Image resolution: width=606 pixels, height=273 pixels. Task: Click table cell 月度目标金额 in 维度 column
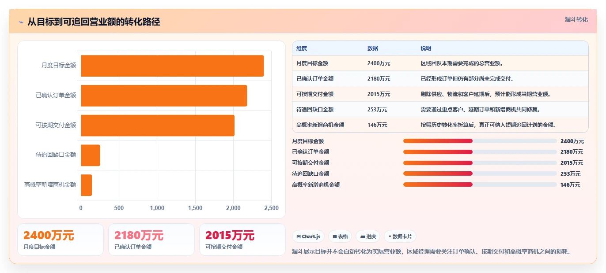312,63
